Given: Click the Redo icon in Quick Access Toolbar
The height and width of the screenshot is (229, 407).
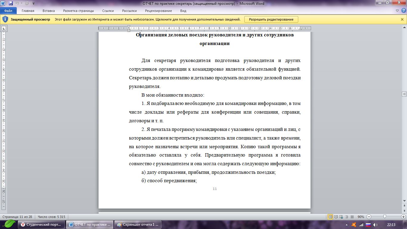Looking at the screenshot, I should pyautogui.click(x=27, y=4).
